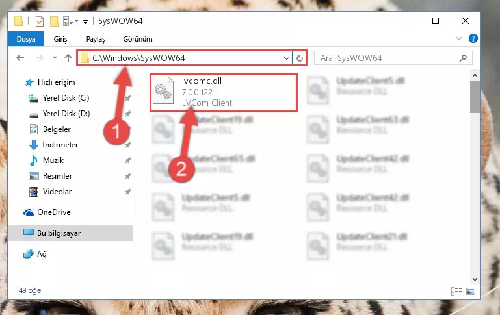Refresh the SysWOW64 folder view
This screenshot has width=500, height=315.
300,58
